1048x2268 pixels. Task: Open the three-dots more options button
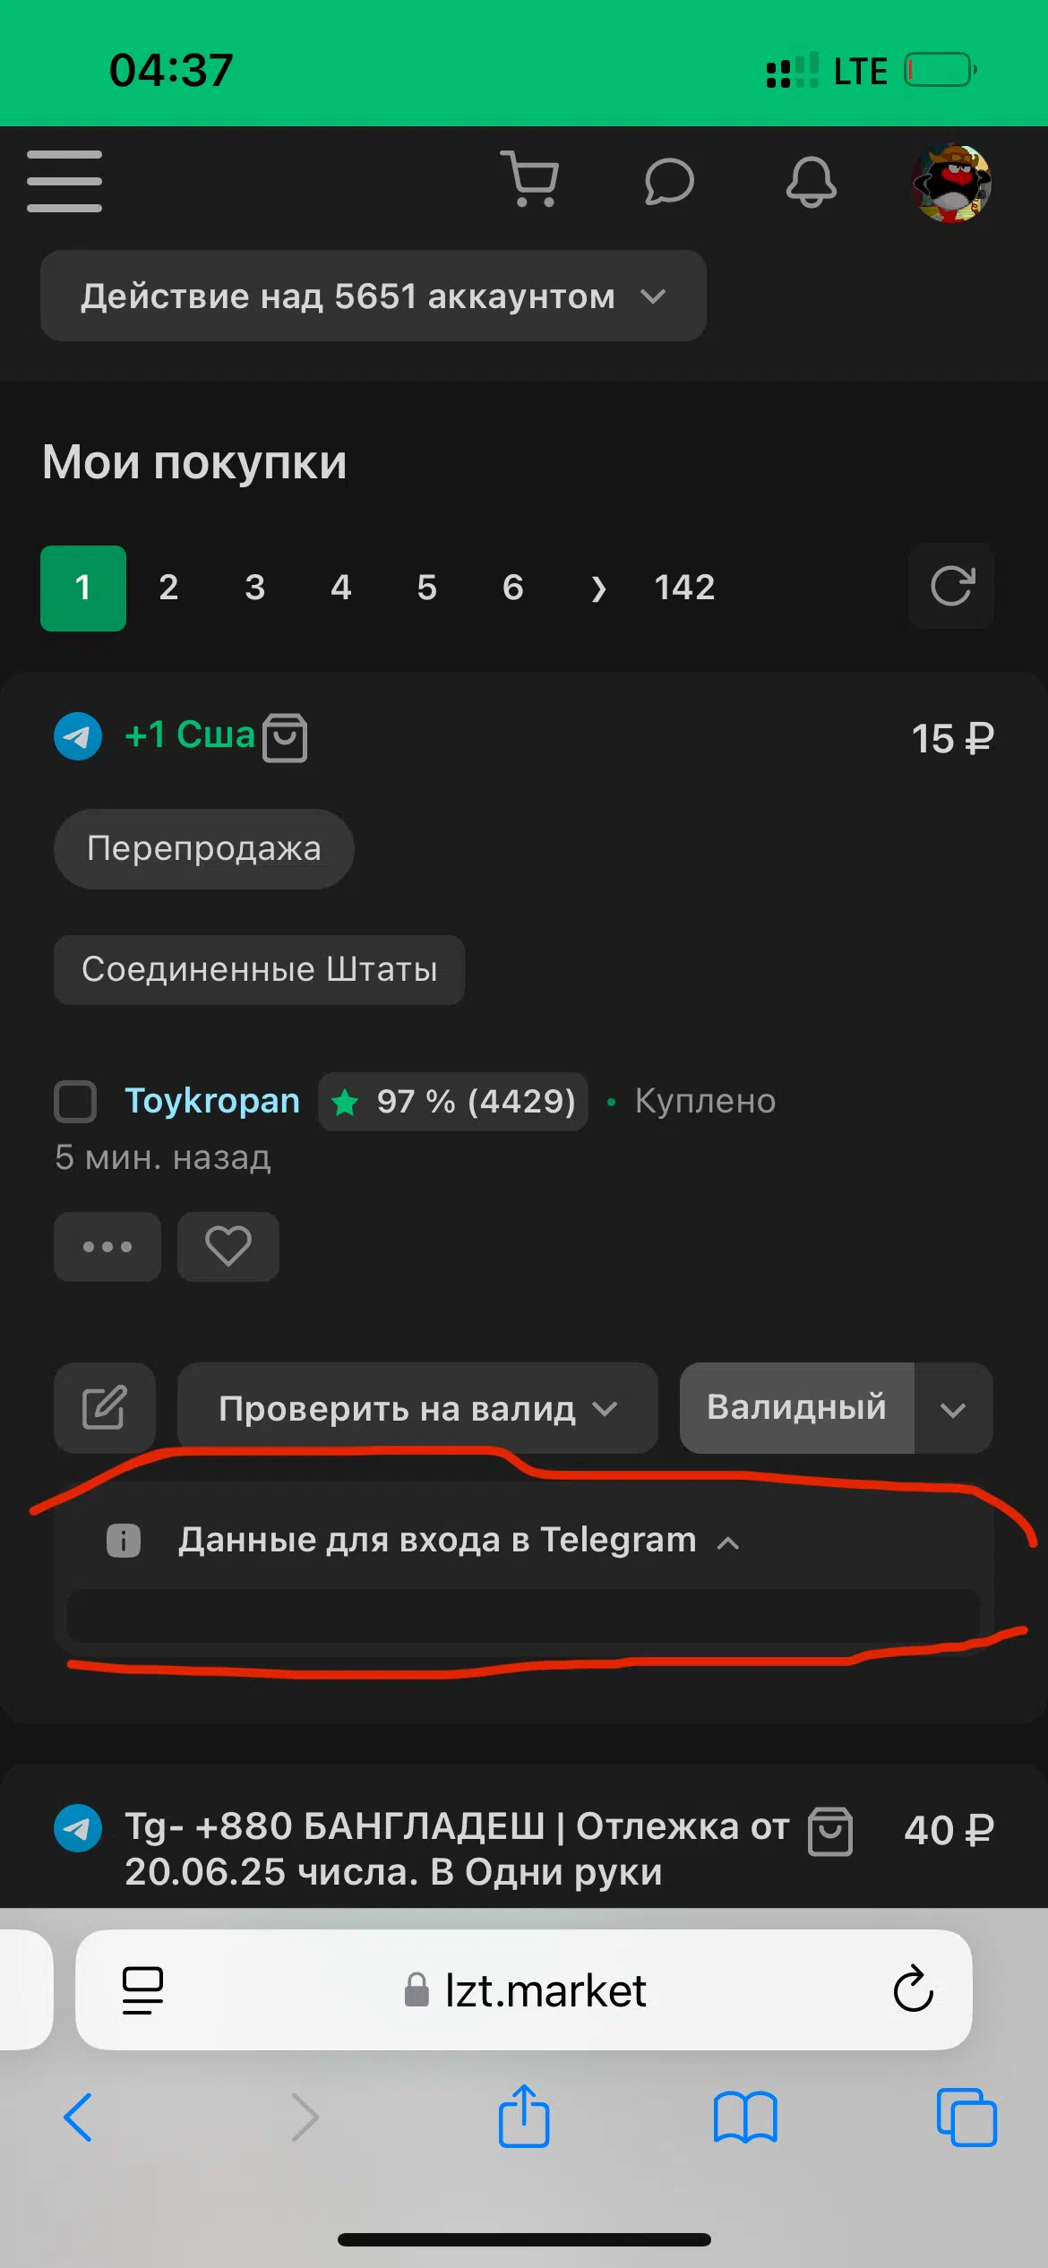click(x=107, y=1246)
